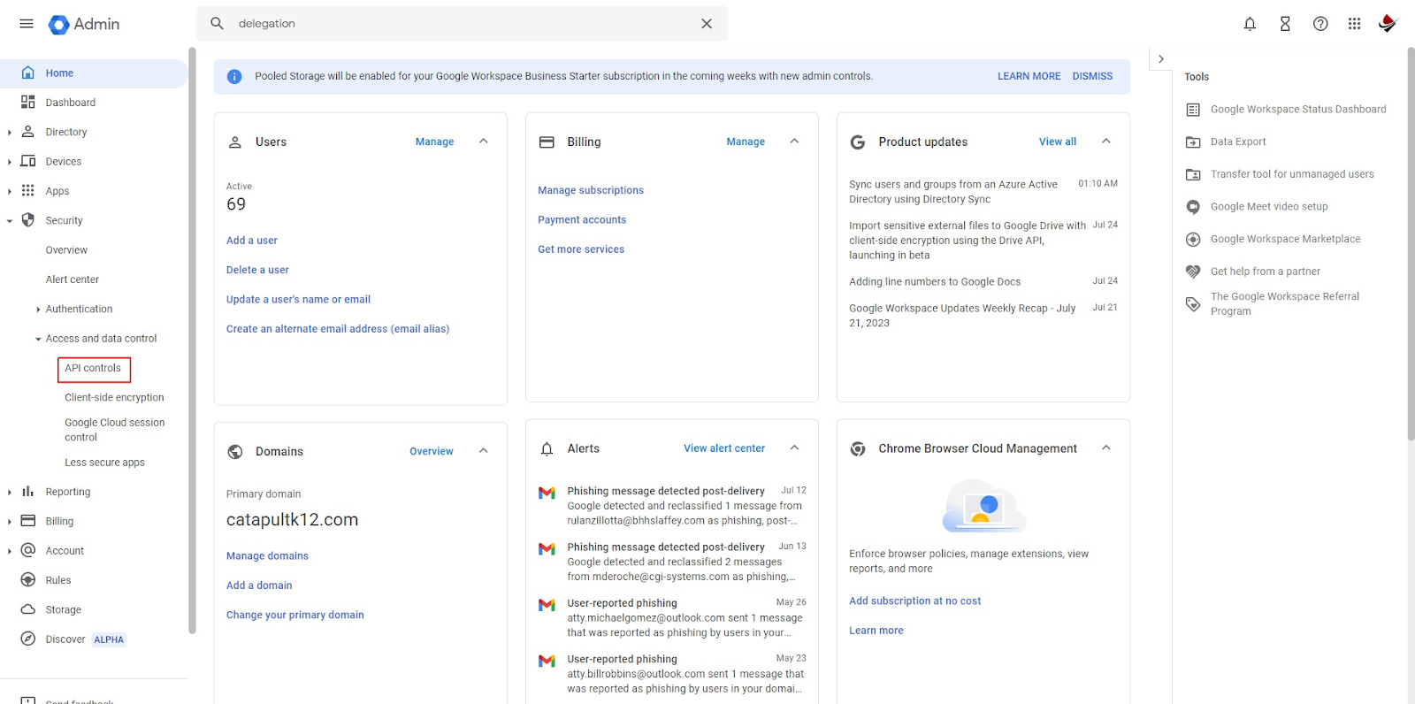
Task: Click Manage in the Billing card
Action: 746,142
